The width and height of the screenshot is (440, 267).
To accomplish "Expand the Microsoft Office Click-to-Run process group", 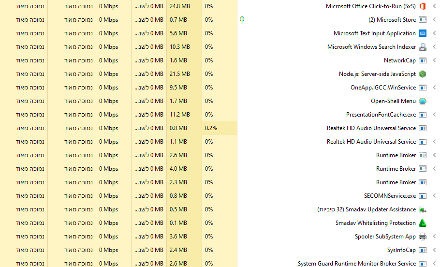I will [434, 6].
